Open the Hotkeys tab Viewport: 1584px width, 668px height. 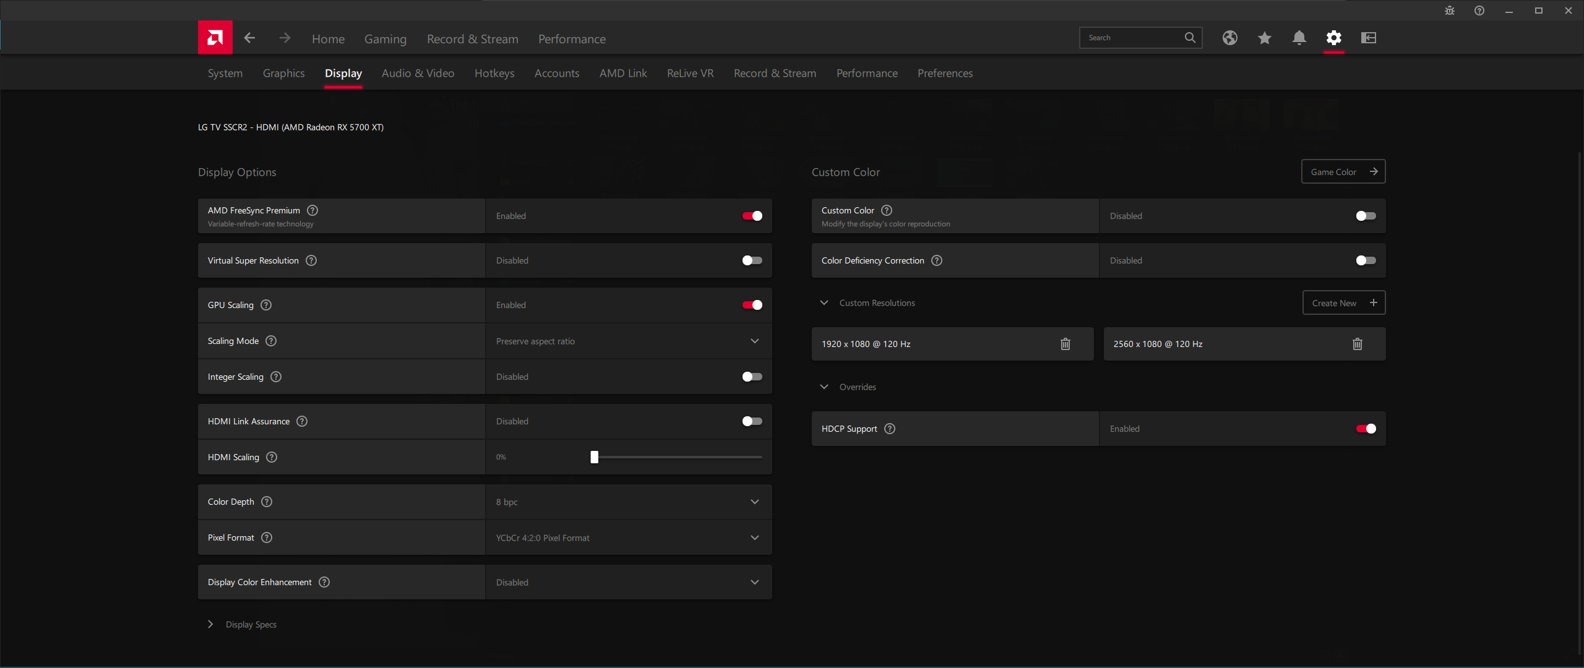(494, 73)
